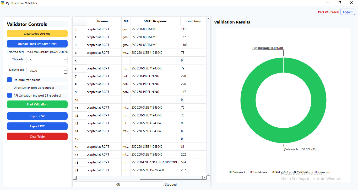This screenshot has width=358, height=190.
Task: Open the Upload Email List file picker
Action: pos(37,44)
